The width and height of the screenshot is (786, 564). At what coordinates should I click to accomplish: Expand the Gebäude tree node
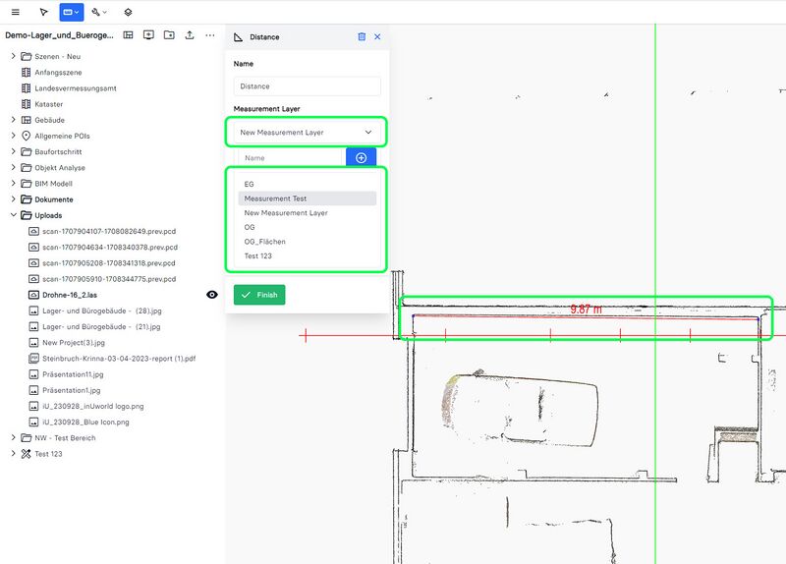coord(14,120)
